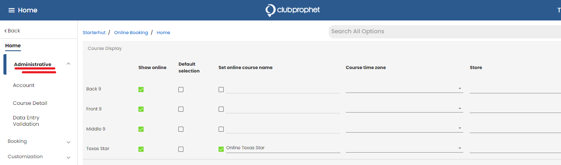This screenshot has width=561, height=165.
Task: Edit the Online Texas Star name field
Action: pyautogui.click(x=283, y=148)
